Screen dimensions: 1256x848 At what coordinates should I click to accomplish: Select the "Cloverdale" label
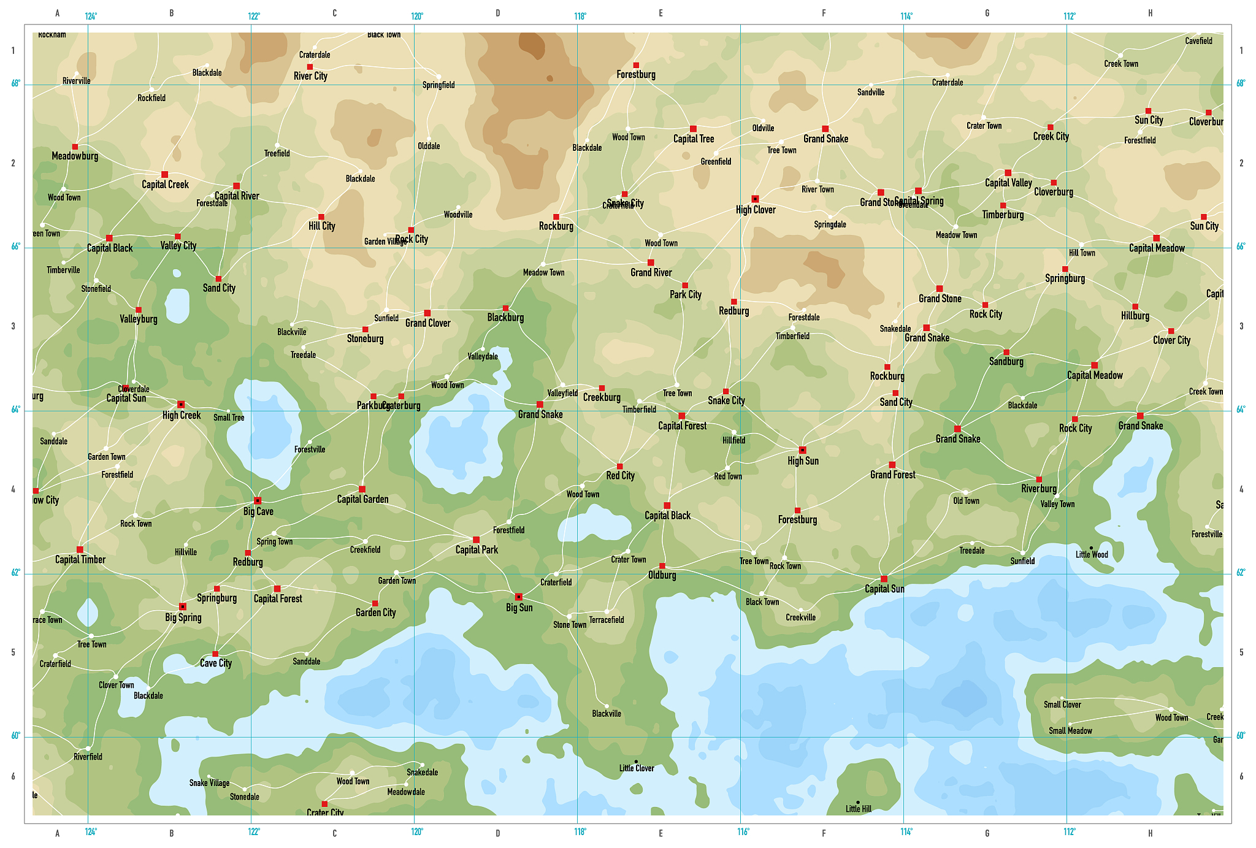pos(134,389)
